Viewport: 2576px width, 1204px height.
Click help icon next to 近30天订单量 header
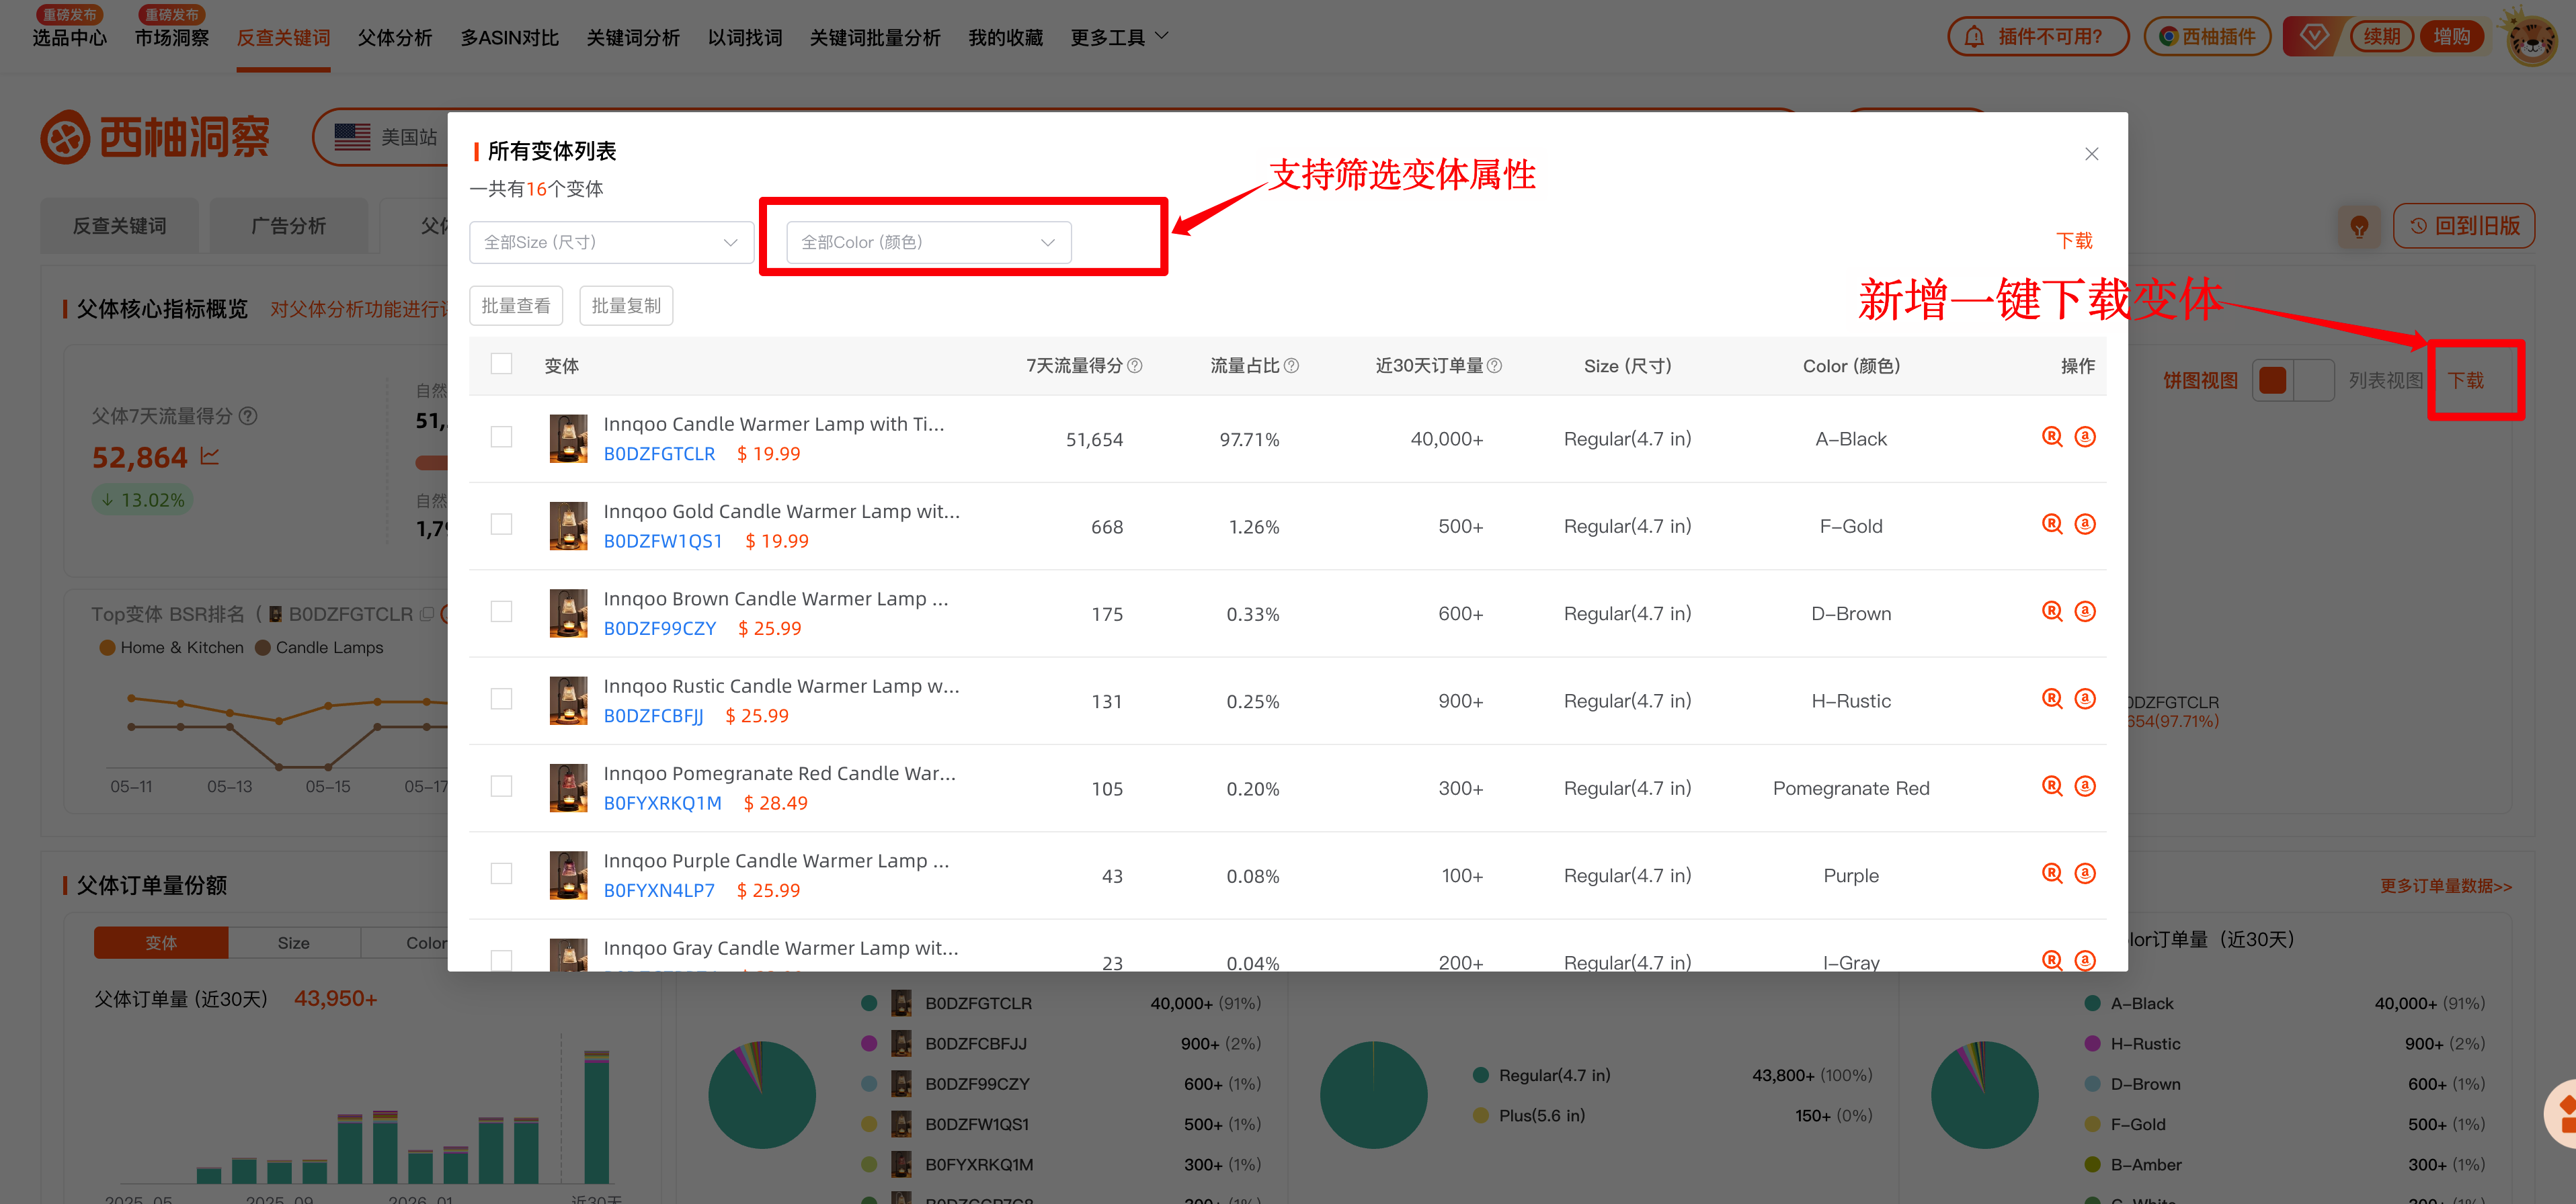(x=1494, y=365)
